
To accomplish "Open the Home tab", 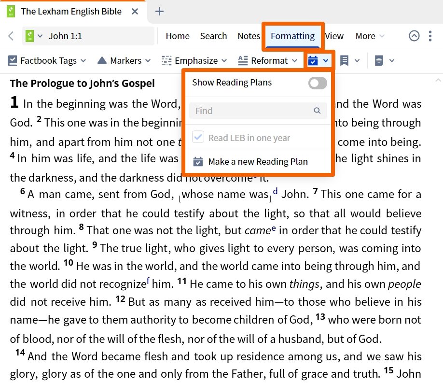I will click(178, 36).
